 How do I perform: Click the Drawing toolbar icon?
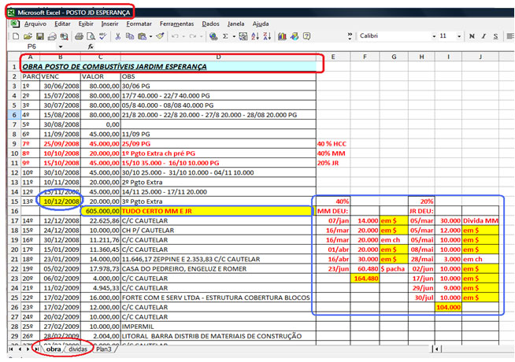[295, 36]
